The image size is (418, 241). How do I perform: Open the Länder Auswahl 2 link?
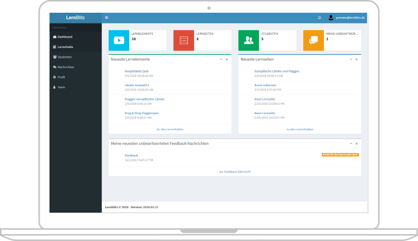[137, 85]
